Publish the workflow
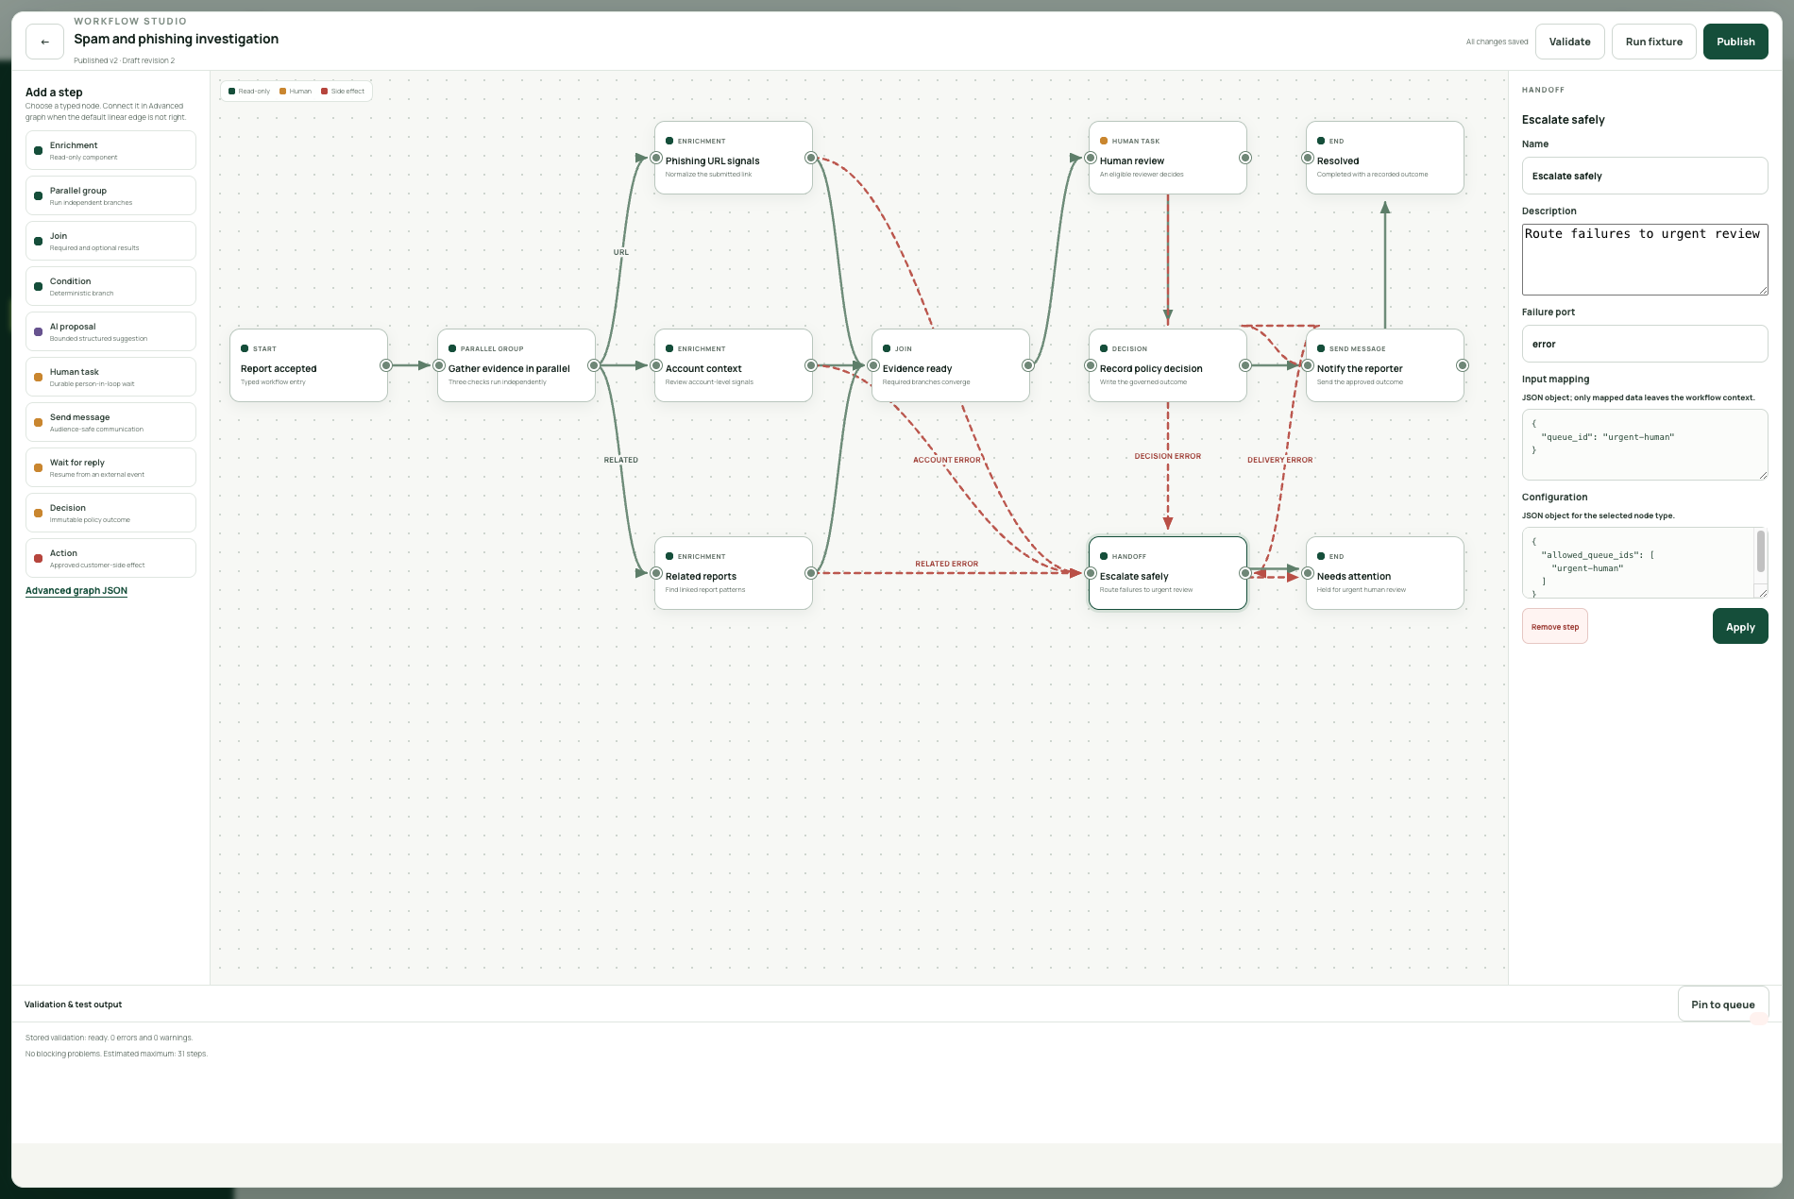Viewport: 1794px width, 1199px height. pos(1735,42)
